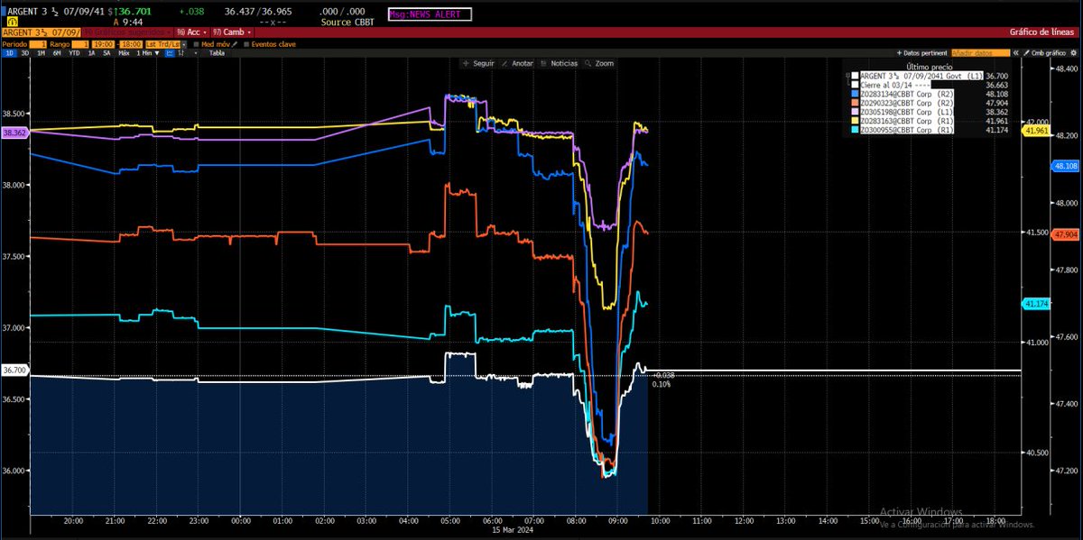Select the 1D range tab
This screenshot has width=1083, height=540.
[10, 53]
